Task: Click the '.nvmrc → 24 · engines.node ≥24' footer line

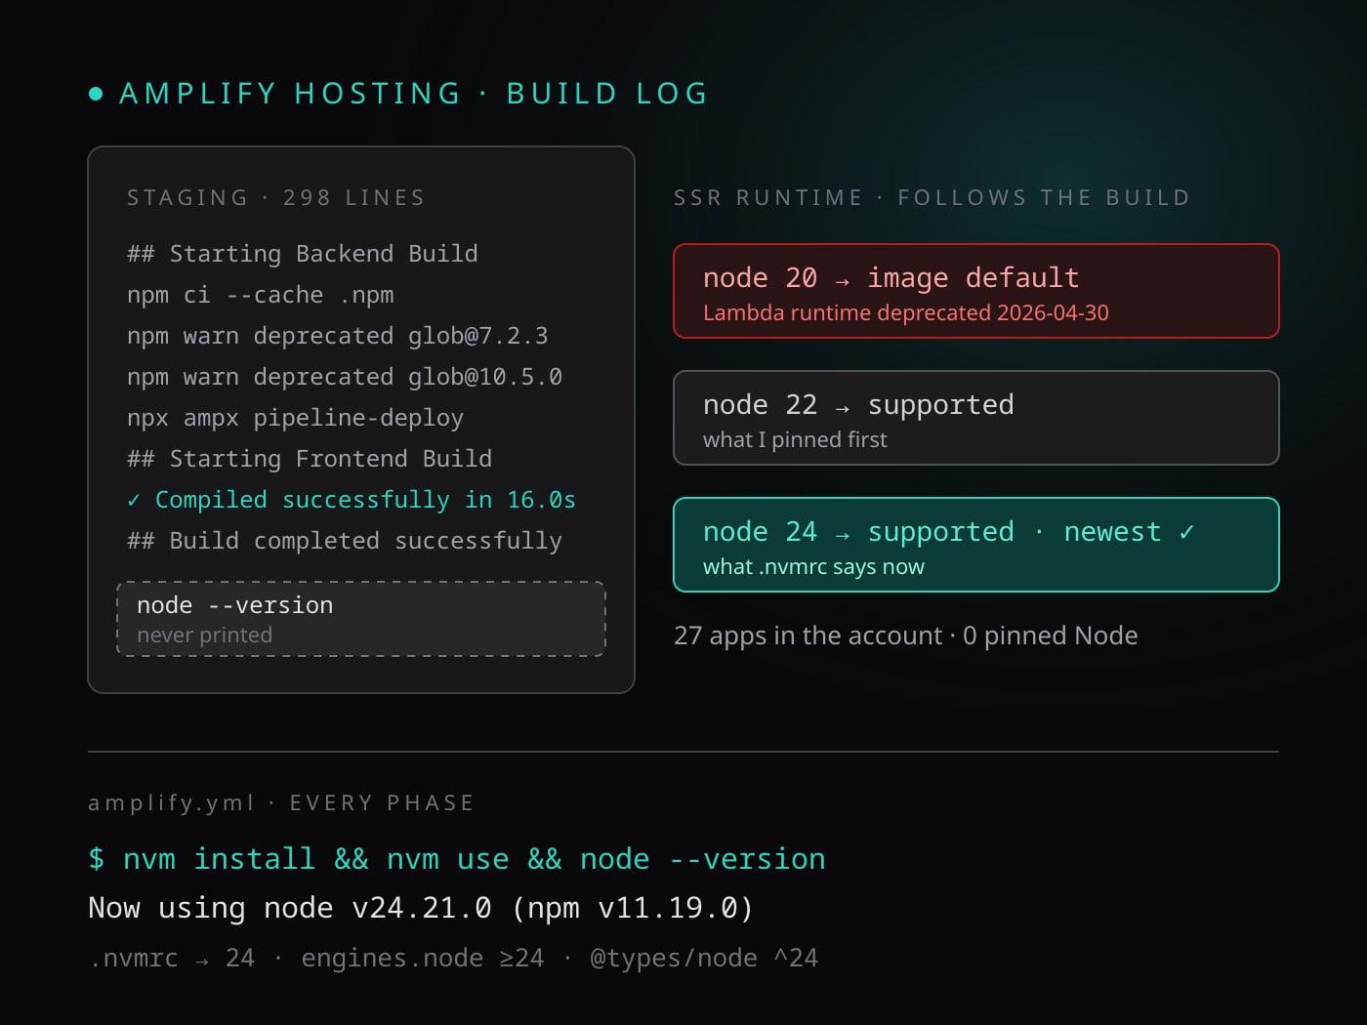Action: 453,959
